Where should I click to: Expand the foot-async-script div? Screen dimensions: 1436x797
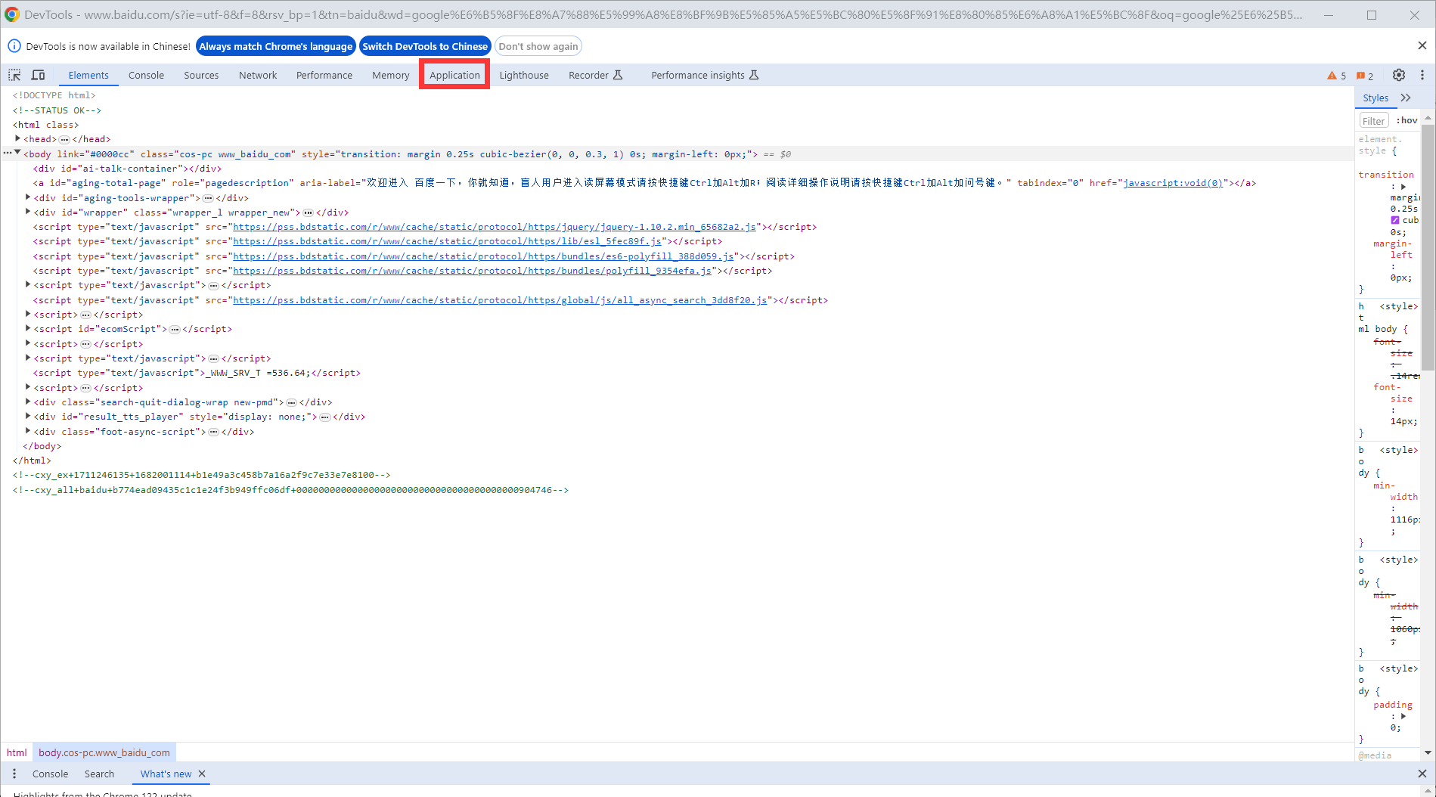(x=29, y=431)
